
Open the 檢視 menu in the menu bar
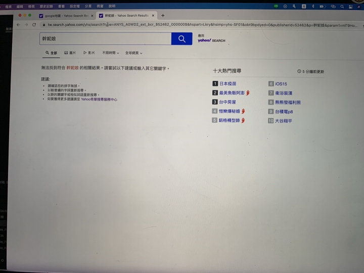click(x=31, y=7)
